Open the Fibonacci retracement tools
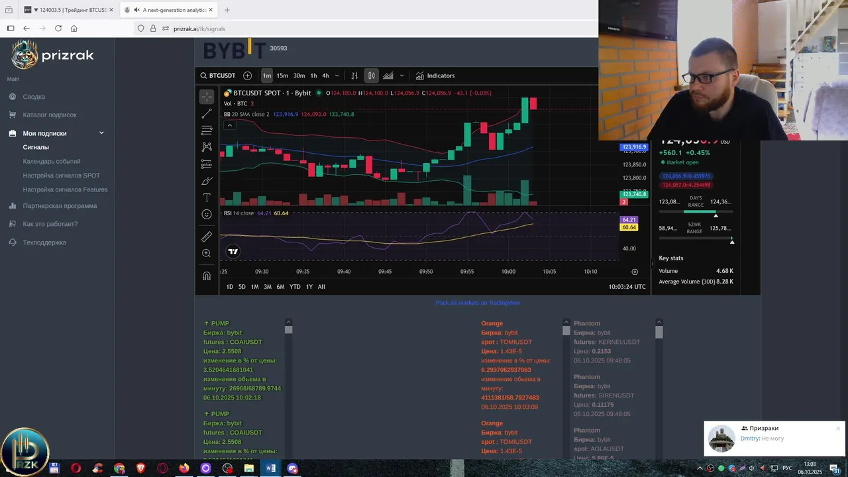 click(x=207, y=130)
